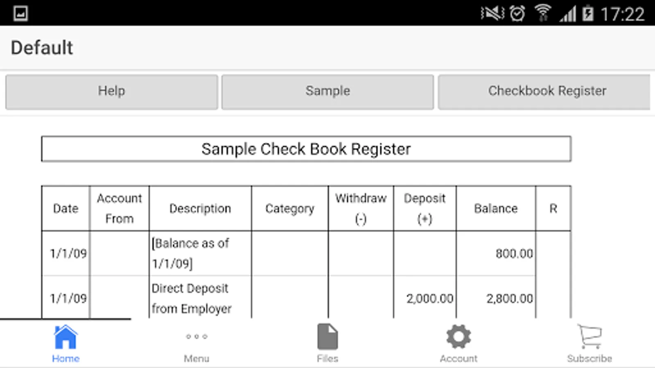
Task: Select the Sample button
Action: (x=327, y=92)
